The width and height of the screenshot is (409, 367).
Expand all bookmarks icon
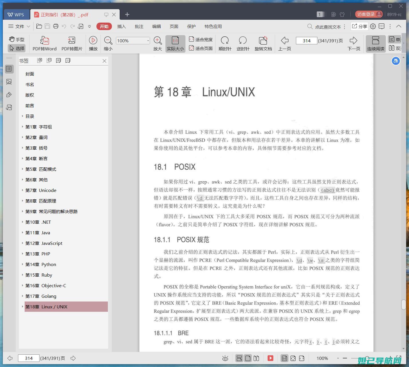[40, 60]
